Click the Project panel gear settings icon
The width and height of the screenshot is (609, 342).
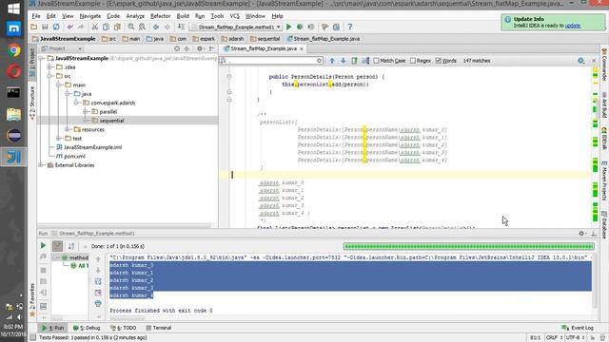point(200,48)
